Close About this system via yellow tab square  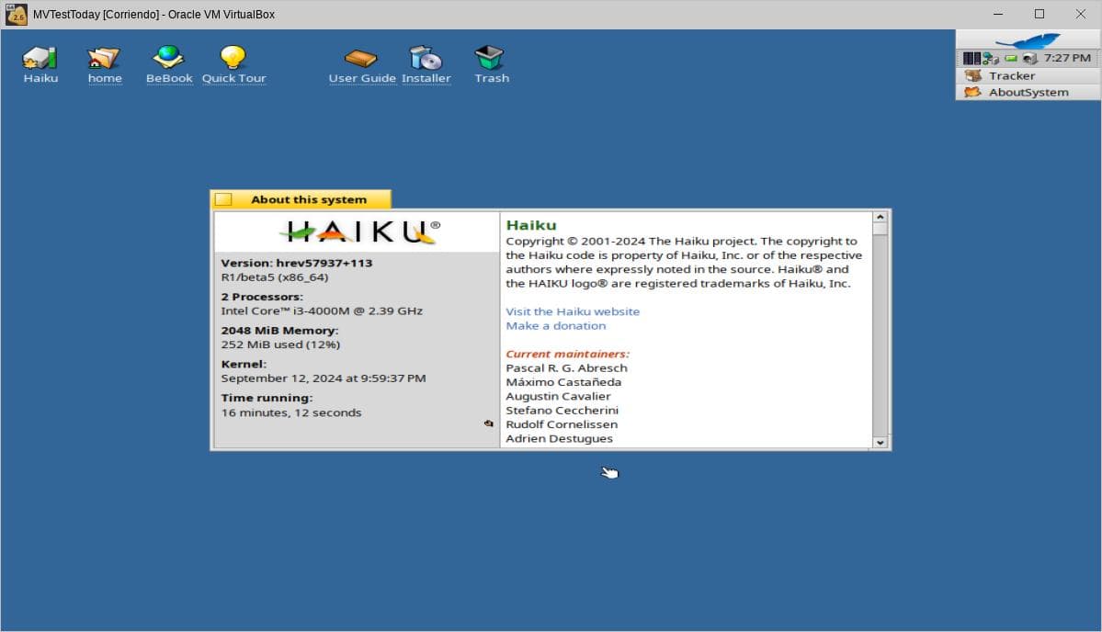(x=223, y=199)
